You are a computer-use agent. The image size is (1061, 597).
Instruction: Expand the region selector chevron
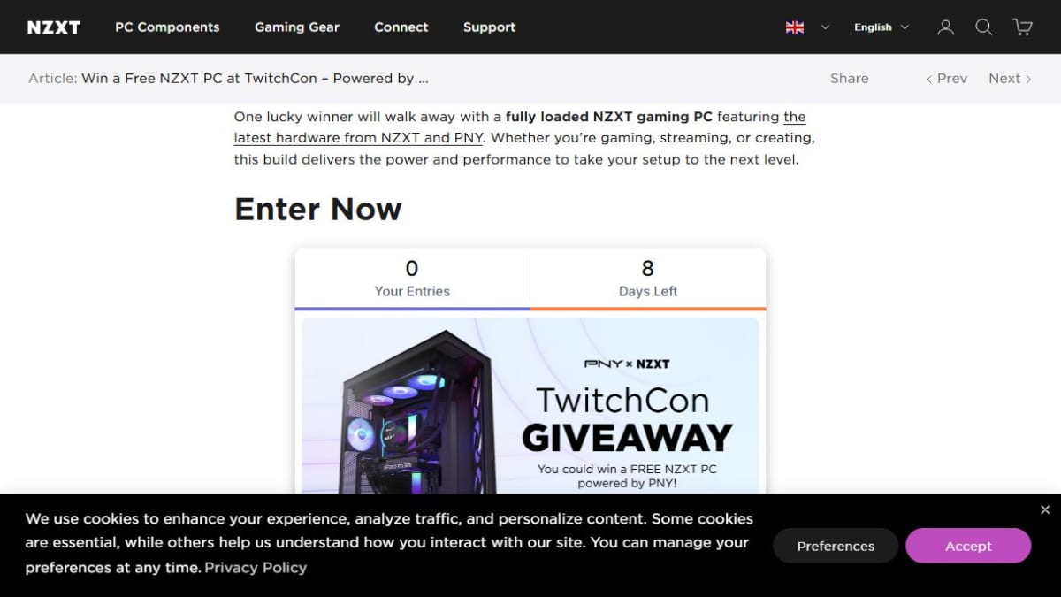[825, 27]
